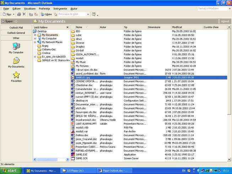
Task: Select the Politica.doc file name
Action: tap(82, 135)
